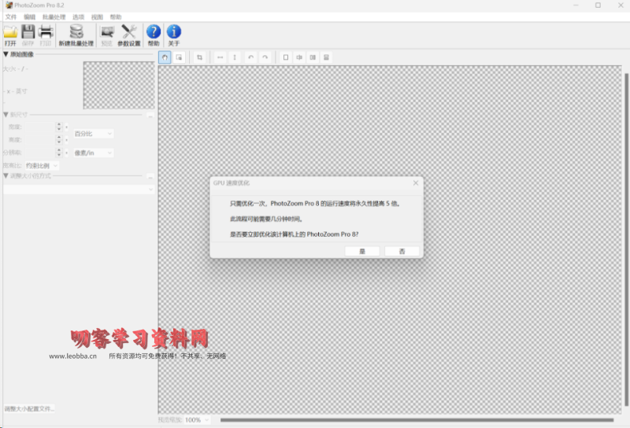Image resolution: width=630 pixels, height=428 pixels.
Task: Select the hand pan tool
Action: click(x=165, y=57)
